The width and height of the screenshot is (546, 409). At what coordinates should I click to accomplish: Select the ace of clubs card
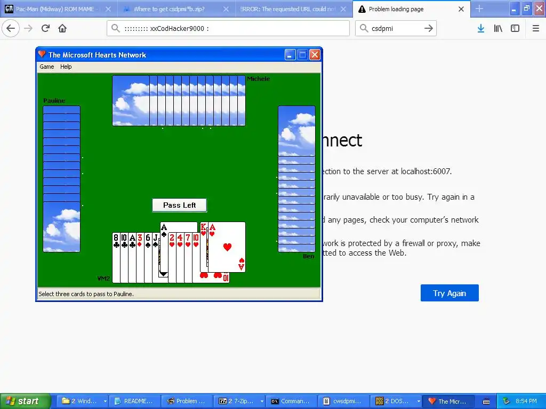pyautogui.click(x=132, y=258)
